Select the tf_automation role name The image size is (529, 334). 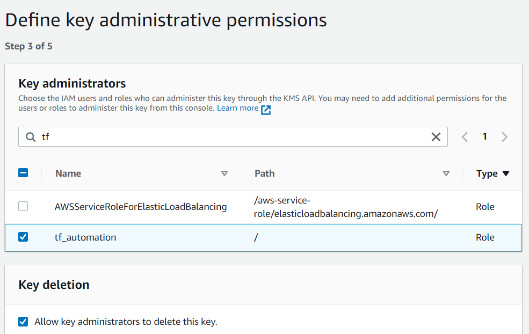tap(85, 237)
